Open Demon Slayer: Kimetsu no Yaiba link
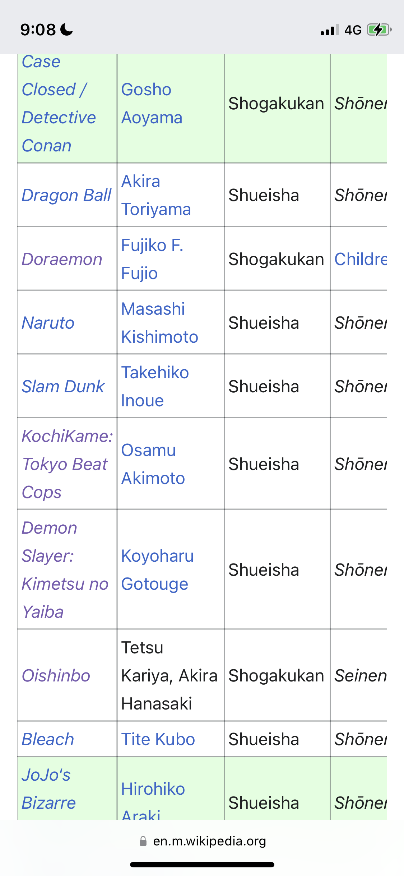 tap(65, 570)
